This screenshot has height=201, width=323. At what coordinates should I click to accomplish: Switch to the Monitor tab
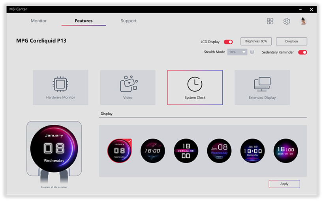(39, 21)
